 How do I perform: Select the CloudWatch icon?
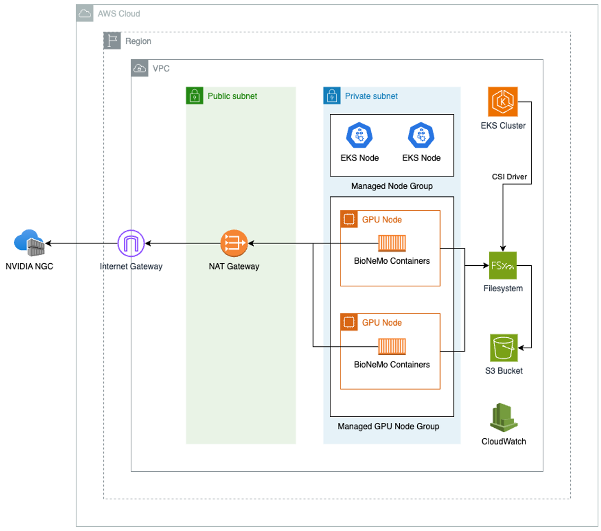click(x=504, y=418)
